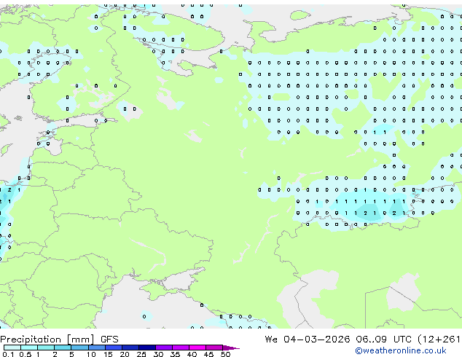
Task: Click the '45' legend scale label
Action: coord(208,354)
